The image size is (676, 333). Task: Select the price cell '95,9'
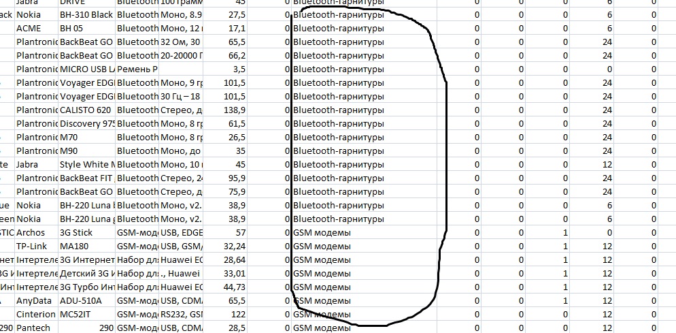[x=224, y=178]
